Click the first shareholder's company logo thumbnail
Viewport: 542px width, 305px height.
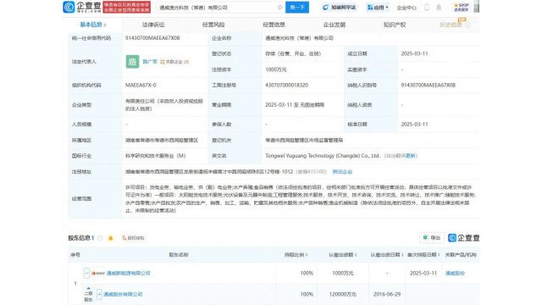tap(98, 273)
